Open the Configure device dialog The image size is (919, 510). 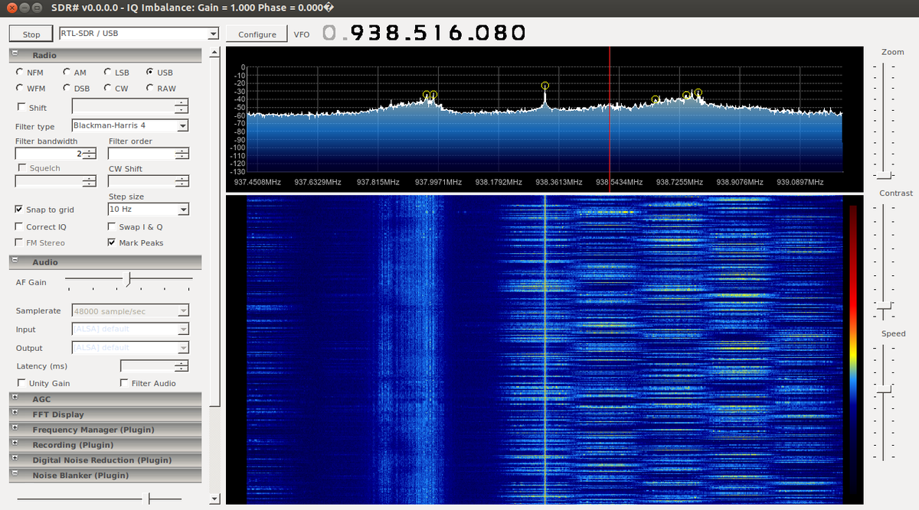[257, 34]
